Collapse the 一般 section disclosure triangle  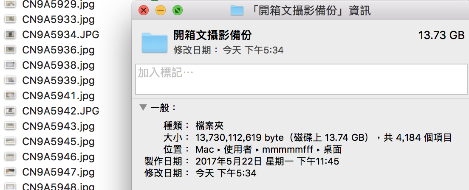pos(144,107)
